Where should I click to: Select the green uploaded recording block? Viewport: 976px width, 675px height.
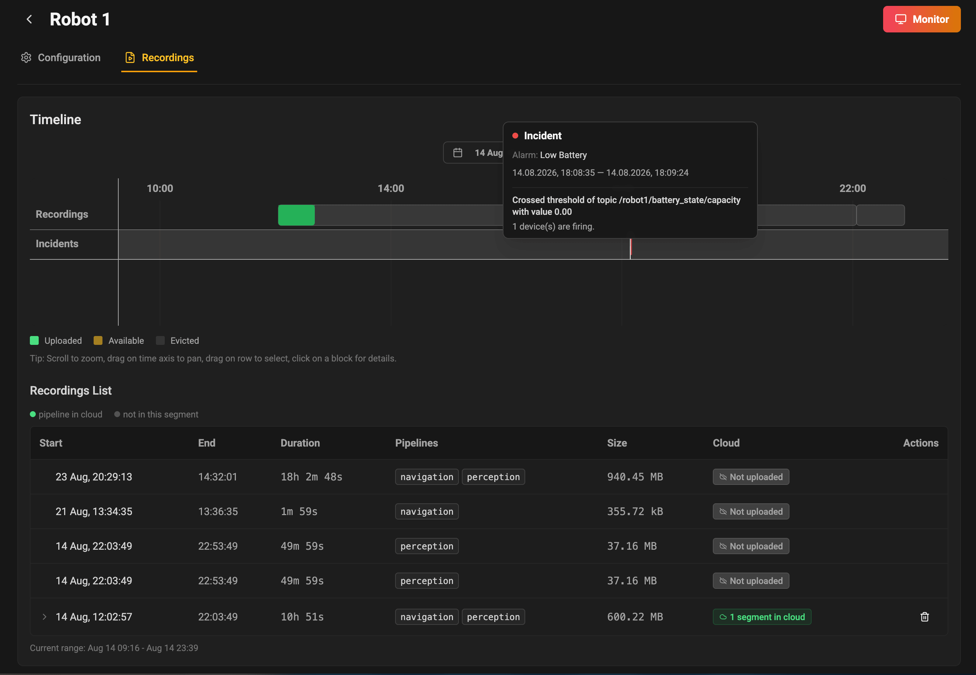coord(296,215)
